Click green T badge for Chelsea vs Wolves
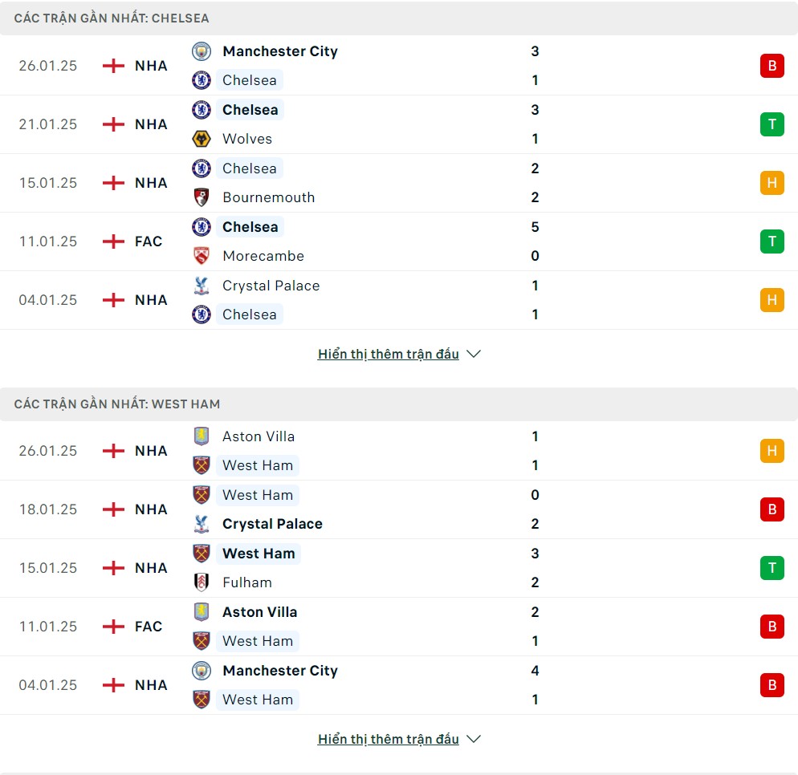Image resolution: width=798 pixels, height=775 pixels. 772,124
